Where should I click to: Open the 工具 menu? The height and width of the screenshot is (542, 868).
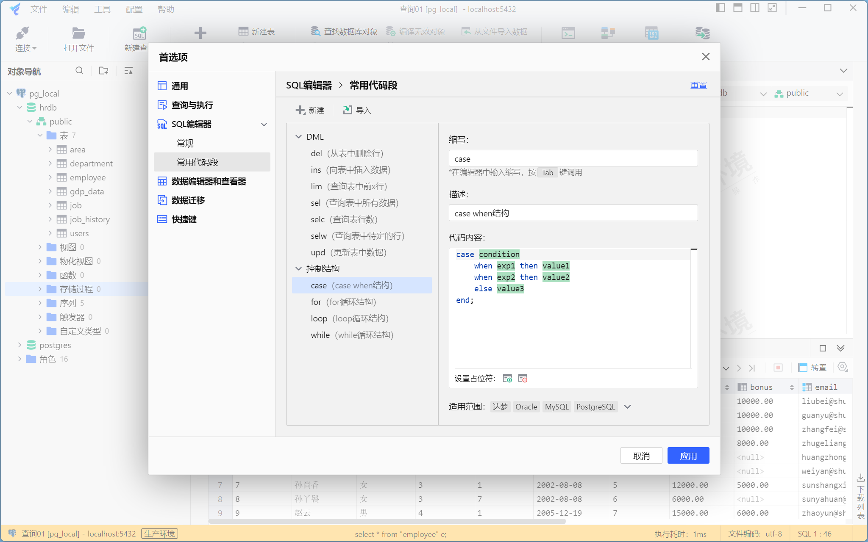102,9
